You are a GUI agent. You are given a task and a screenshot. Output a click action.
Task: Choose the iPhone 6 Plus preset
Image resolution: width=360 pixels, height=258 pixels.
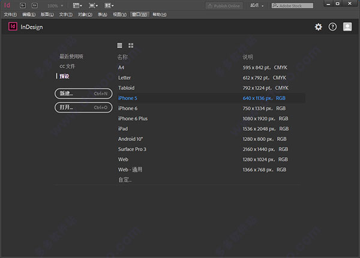pos(211,119)
